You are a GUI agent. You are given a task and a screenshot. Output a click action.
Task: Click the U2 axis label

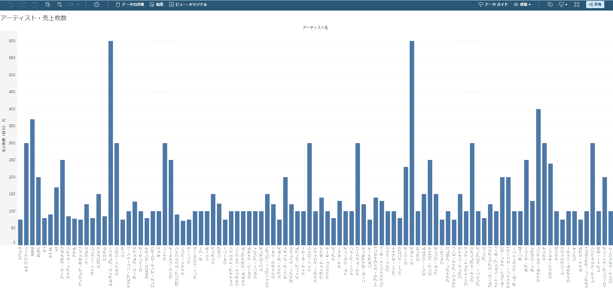[x=56, y=249]
